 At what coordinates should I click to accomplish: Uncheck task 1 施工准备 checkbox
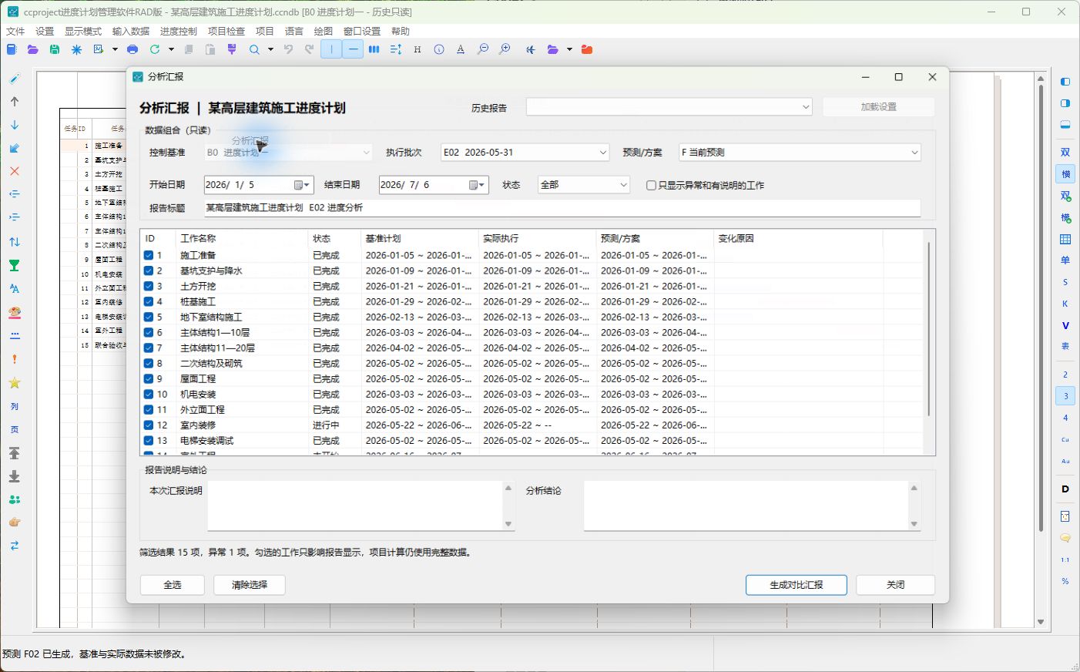pyautogui.click(x=149, y=255)
